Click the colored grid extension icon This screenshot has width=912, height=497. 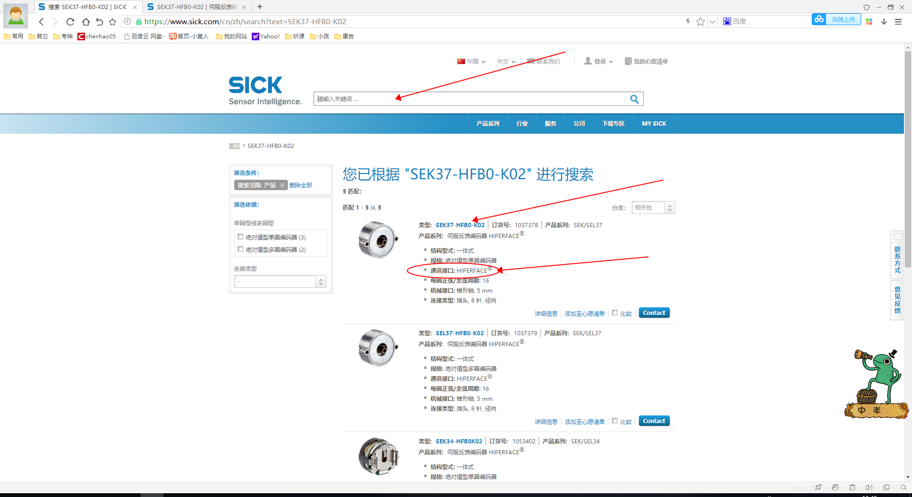869,21
